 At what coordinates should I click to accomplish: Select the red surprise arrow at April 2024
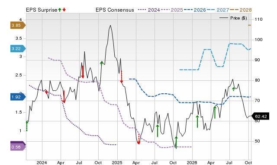point(64,97)
